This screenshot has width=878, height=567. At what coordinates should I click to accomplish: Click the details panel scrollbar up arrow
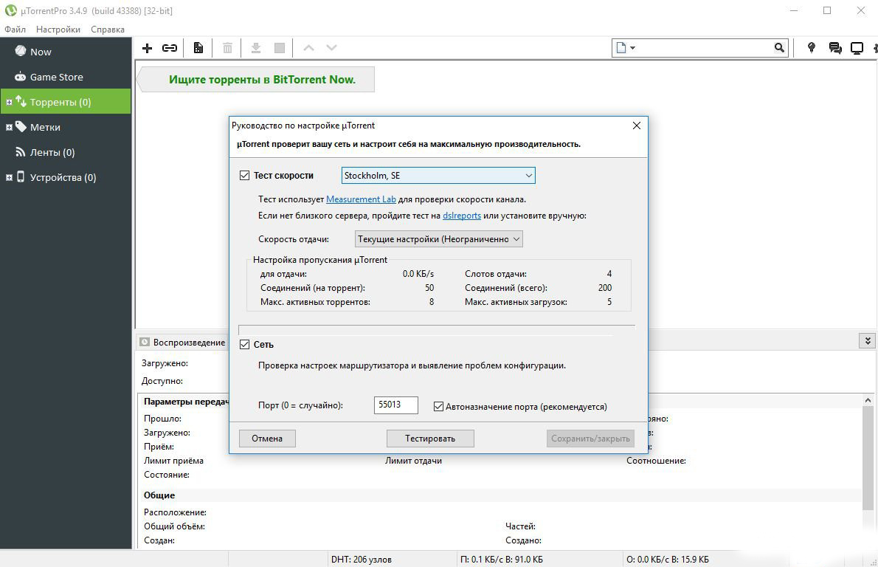pyautogui.click(x=868, y=400)
